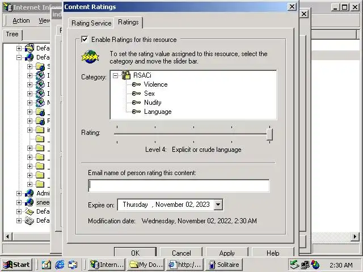Click the RSACi padlock icon
This screenshot has width=363, height=272.
pos(126,75)
